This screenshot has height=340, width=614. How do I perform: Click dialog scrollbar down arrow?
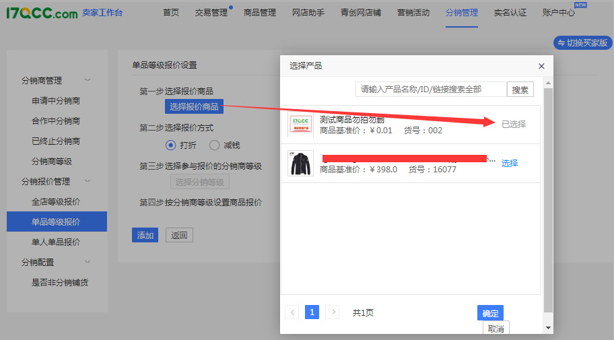(x=548, y=328)
